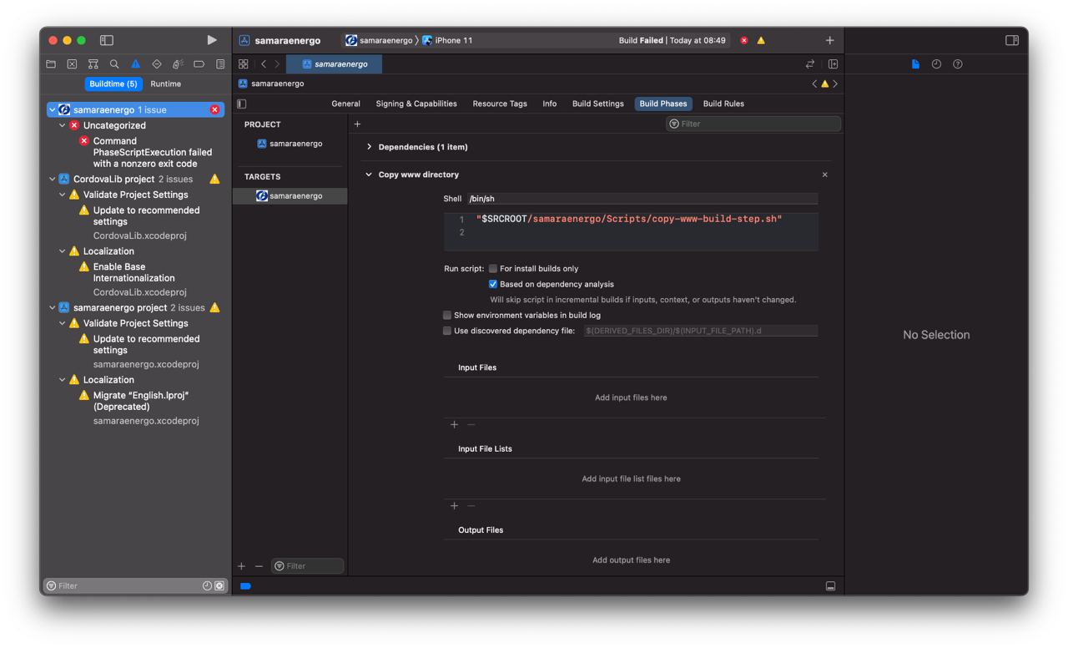Open the Debug navigator

[178, 64]
